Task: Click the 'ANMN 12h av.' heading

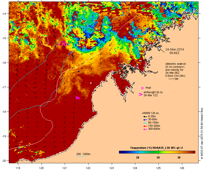Action: click(x=151, y=113)
